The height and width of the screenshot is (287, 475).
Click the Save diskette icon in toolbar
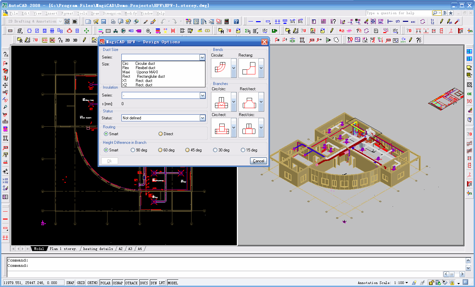coord(104,21)
